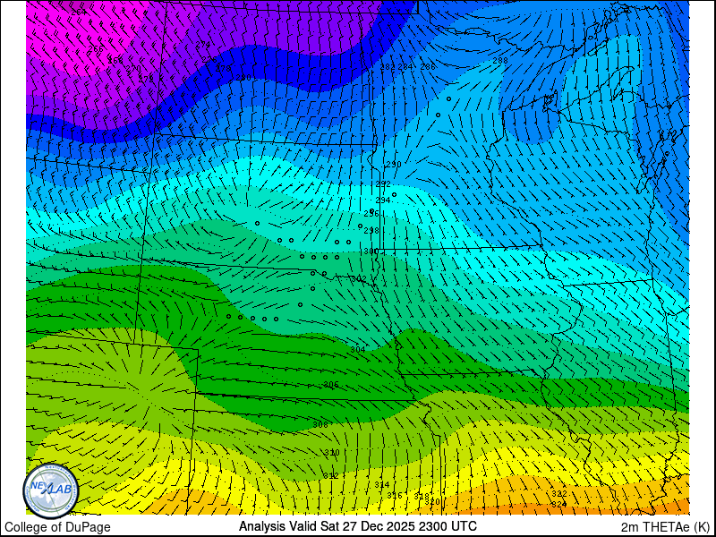Click the 300 contour label

pos(371,251)
